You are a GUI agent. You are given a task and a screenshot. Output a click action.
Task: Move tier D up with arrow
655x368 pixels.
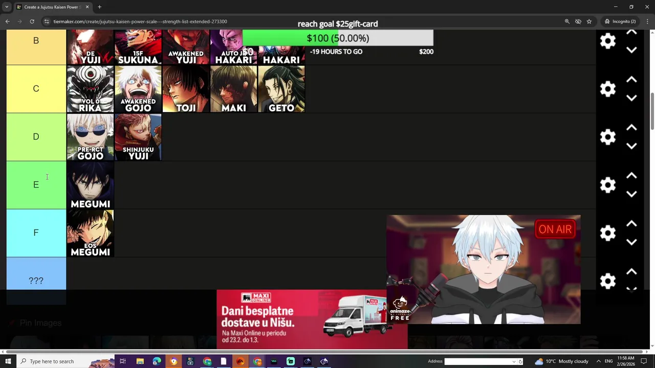coord(631,128)
